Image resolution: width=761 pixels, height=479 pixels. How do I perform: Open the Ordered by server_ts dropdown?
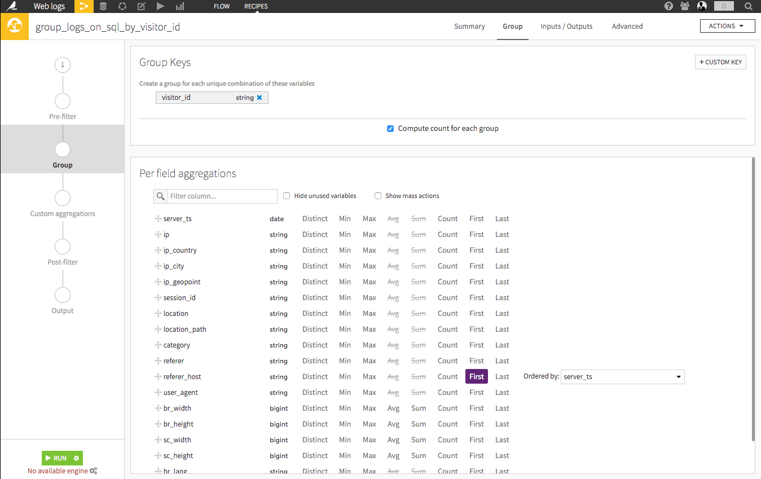click(x=622, y=376)
